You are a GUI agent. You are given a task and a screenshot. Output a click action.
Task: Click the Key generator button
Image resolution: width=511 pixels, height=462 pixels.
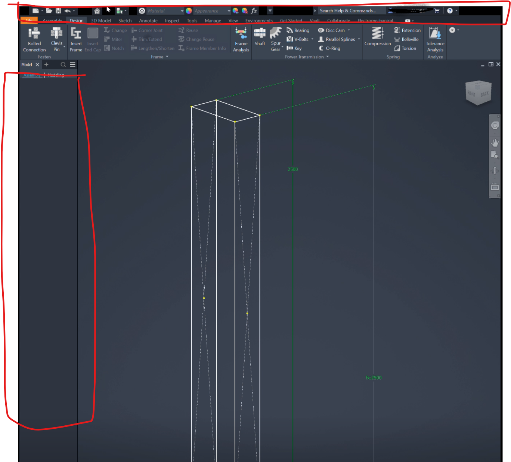pos(296,48)
